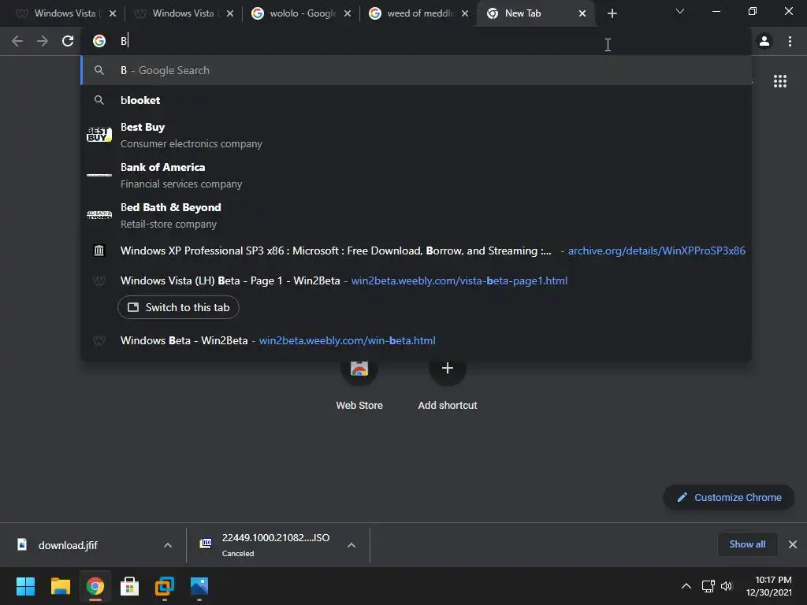The image size is (807, 605).
Task: Close the first Windows Vista tab
Action: 113,13
